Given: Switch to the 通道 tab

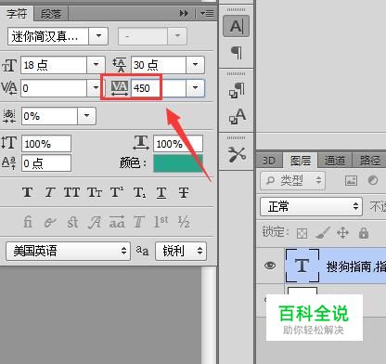Looking at the screenshot, I should [x=335, y=161].
